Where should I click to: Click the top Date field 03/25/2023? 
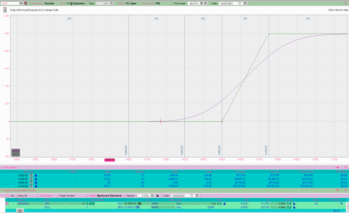click(x=228, y=3)
